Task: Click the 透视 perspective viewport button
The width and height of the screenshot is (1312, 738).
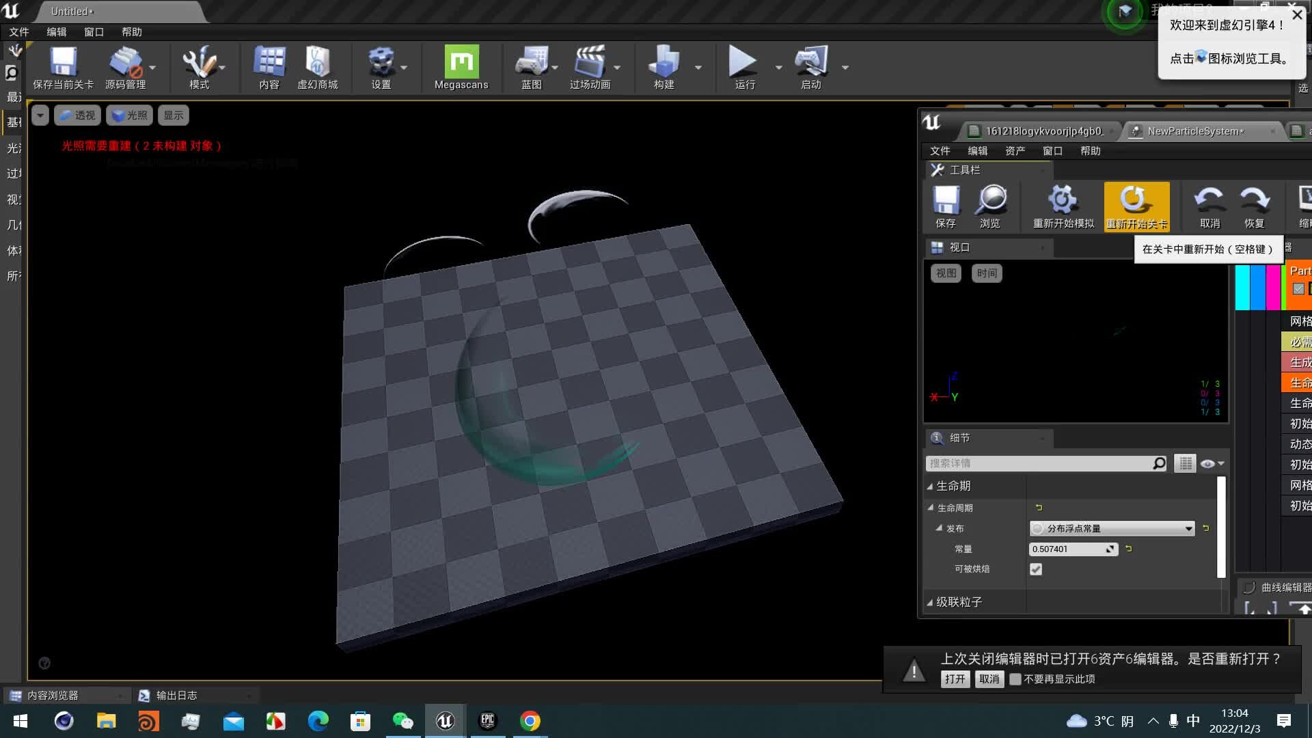Action: point(77,115)
